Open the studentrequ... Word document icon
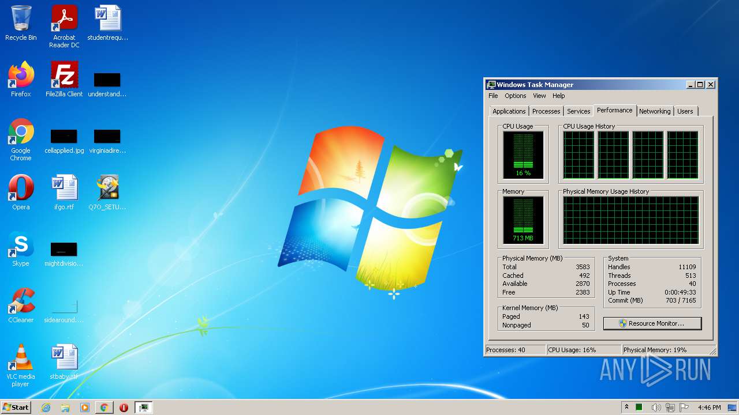The width and height of the screenshot is (739, 415). coord(107,23)
